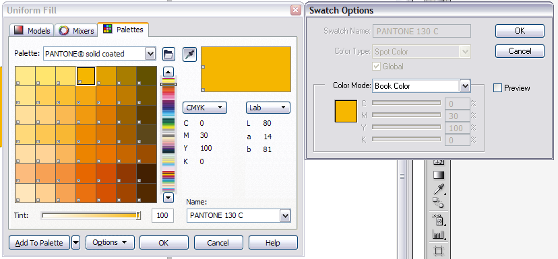
Task: Click the M percent field showing 30
Action: tap(458, 116)
